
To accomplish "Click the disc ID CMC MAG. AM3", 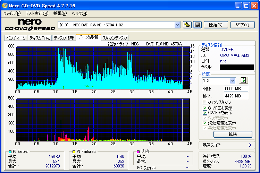I will tap(235, 55).
